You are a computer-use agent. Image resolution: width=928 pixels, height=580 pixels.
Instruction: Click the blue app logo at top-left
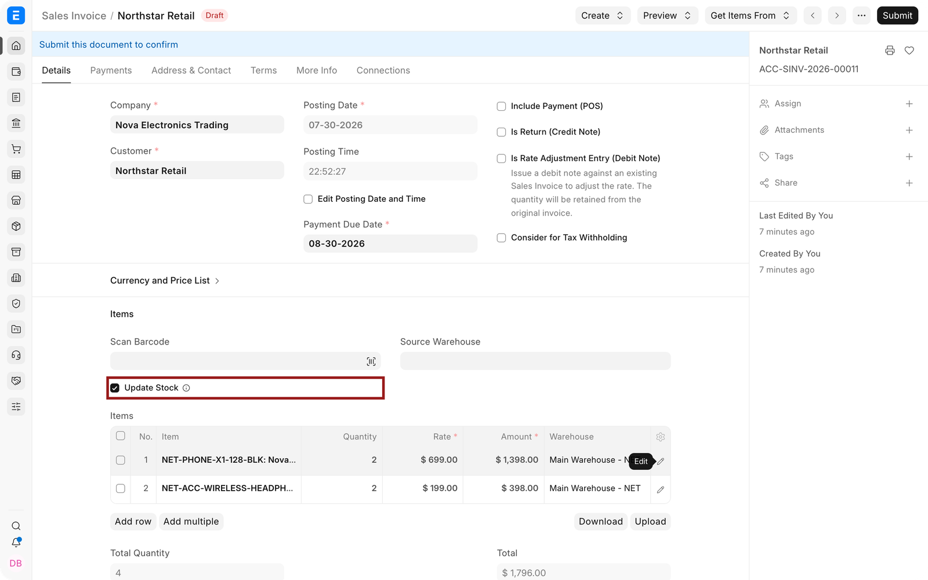click(16, 16)
